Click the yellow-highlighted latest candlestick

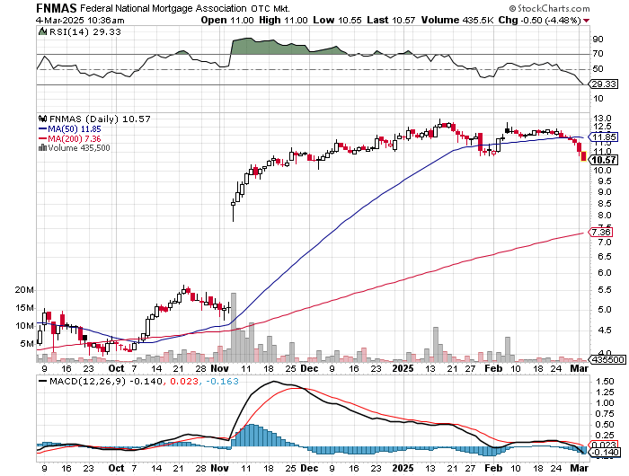click(x=583, y=156)
